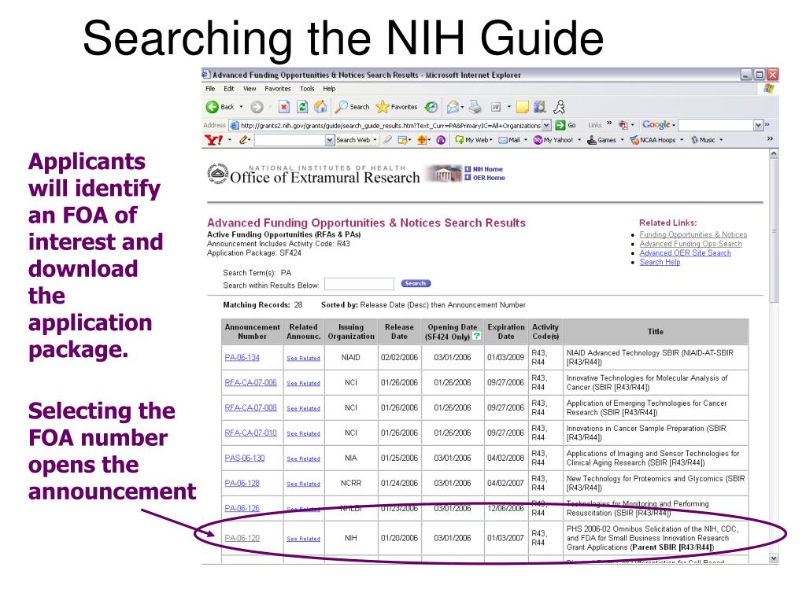This screenshot has height=604, width=806.
Task: Click the Edit with Word icon
Action: coord(496,107)
